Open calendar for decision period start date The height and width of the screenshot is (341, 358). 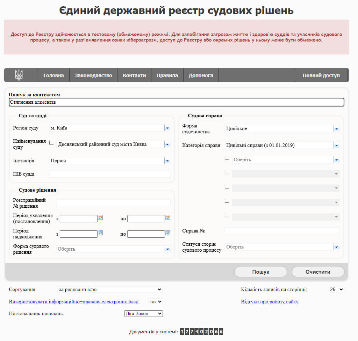click(x=100, y=218)
